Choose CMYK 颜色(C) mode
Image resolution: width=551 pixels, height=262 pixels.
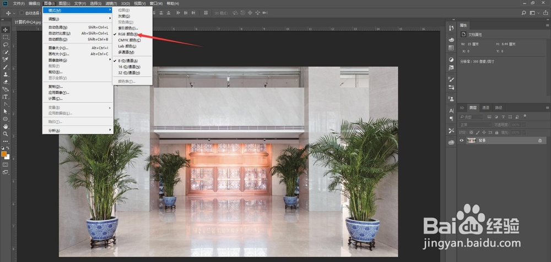[129, 40]
